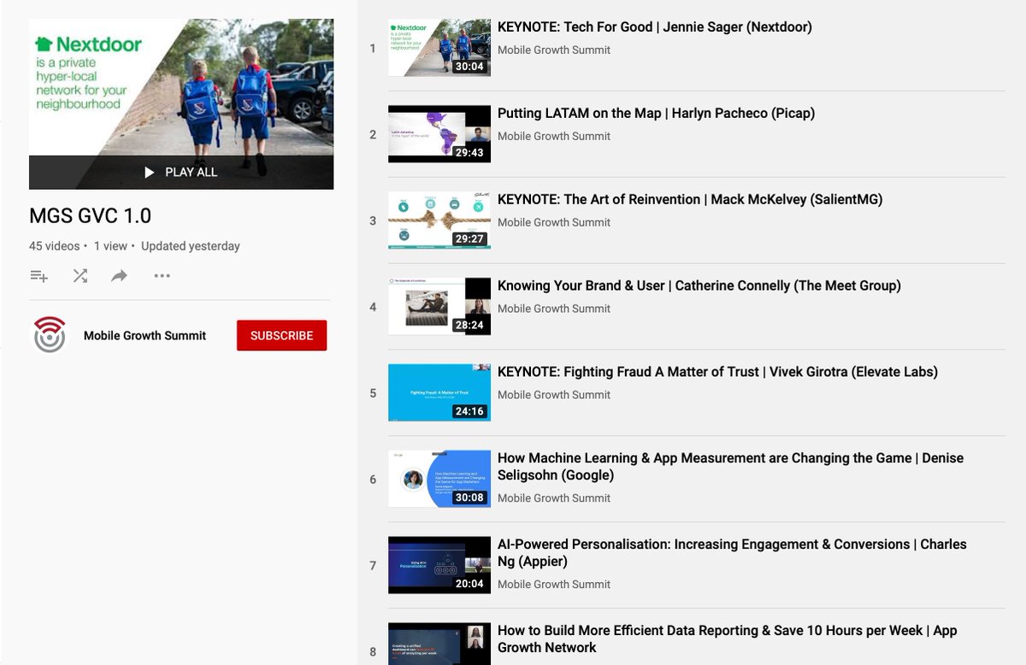The height and width of the screenshot is (665, 1026).
Task: Click channel name under Tech For Good video
Action: pos(554,50)
